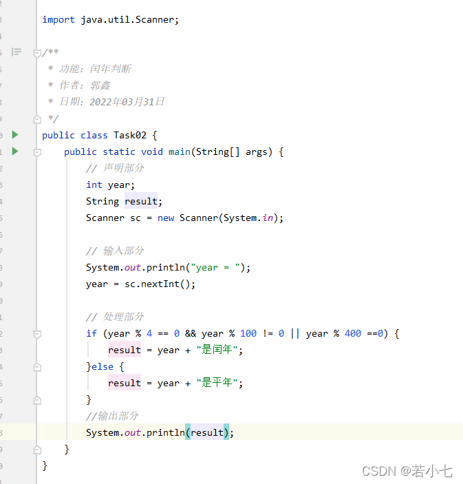
Task: Place cursor on import java.util.Scanner line
Action: [x=111, y=20]
